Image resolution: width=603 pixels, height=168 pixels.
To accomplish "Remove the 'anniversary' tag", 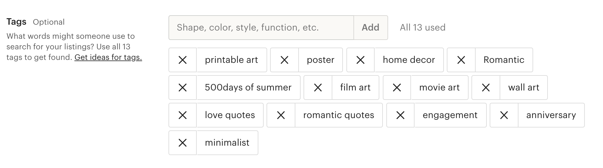I will (x=504, y=115).
